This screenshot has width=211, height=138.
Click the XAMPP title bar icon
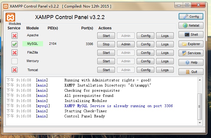pyautogui.click(x=6, y=6)
